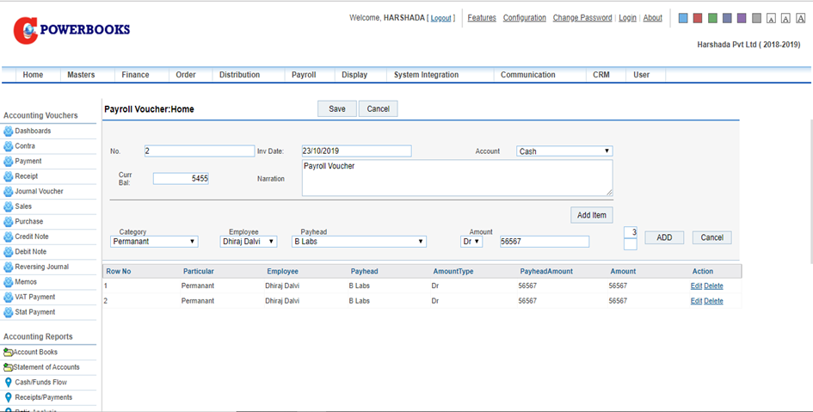Select the largest font size icon
The height and width of the screenshot is (412, 813).
pyautogui.click(x=802, y=18)
